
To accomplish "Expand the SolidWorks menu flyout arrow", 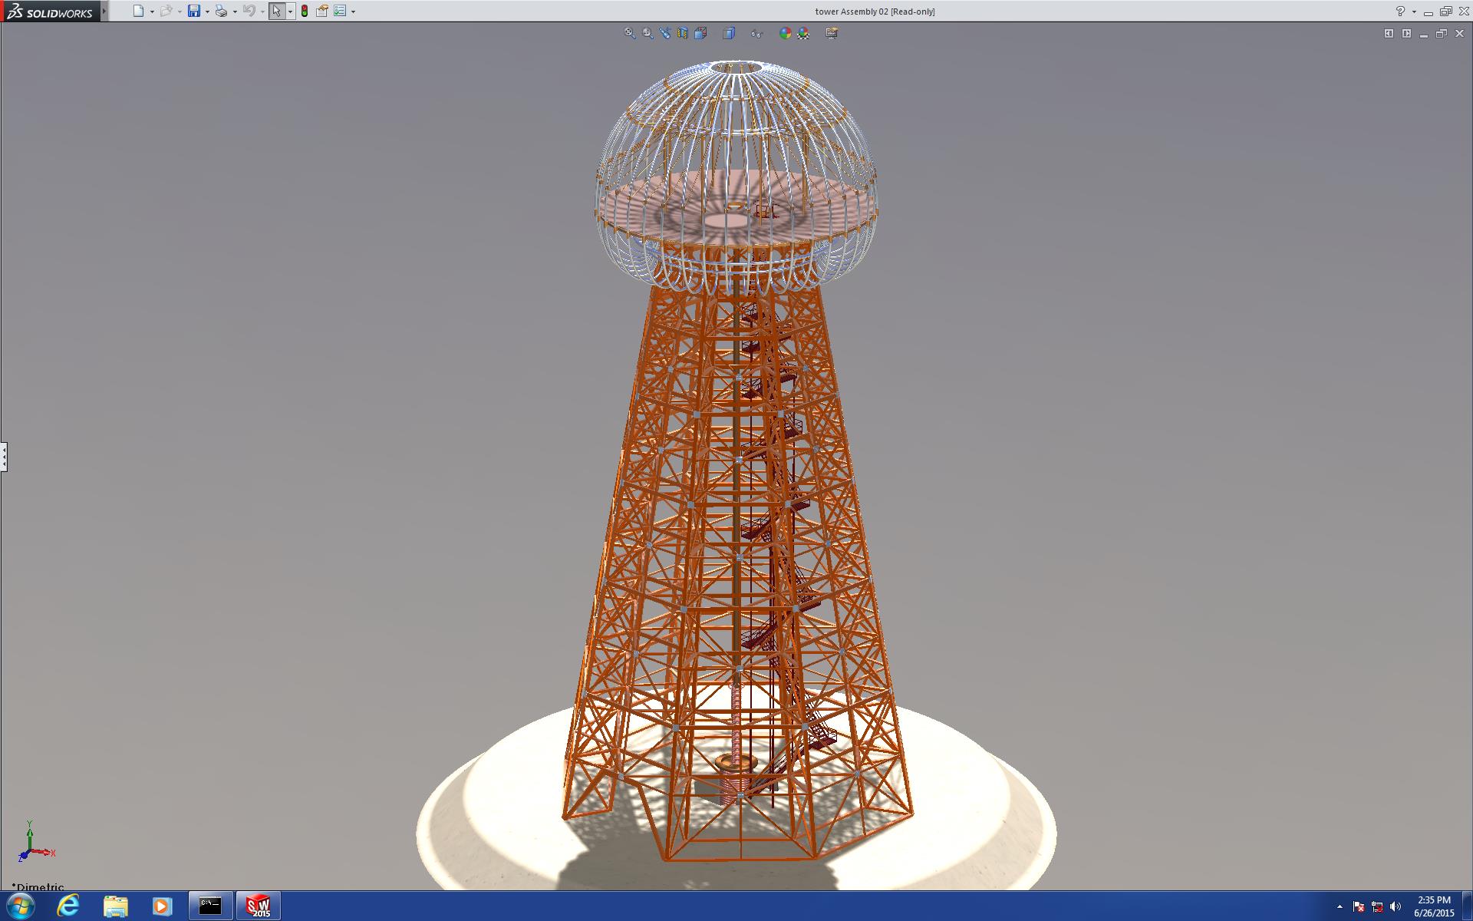I will [x=104, y=12].
